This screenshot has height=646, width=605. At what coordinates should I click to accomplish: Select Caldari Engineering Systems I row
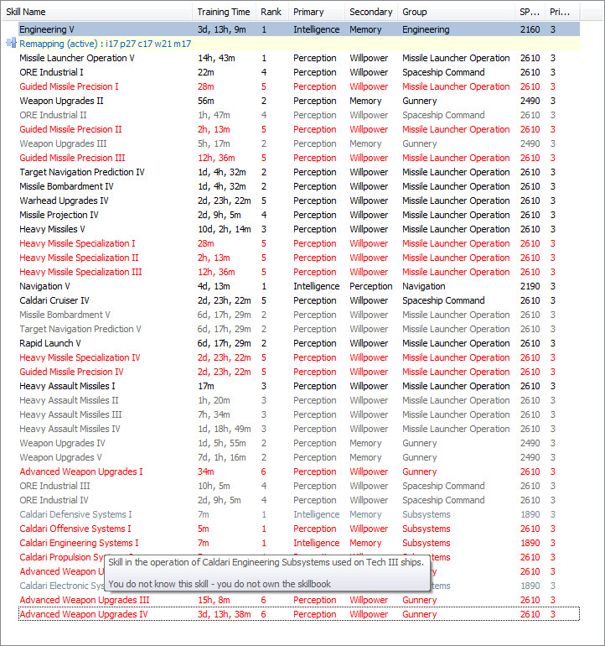click(x=299, y=543)
